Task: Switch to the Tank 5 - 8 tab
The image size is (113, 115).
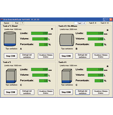Action: pos(92,23)
